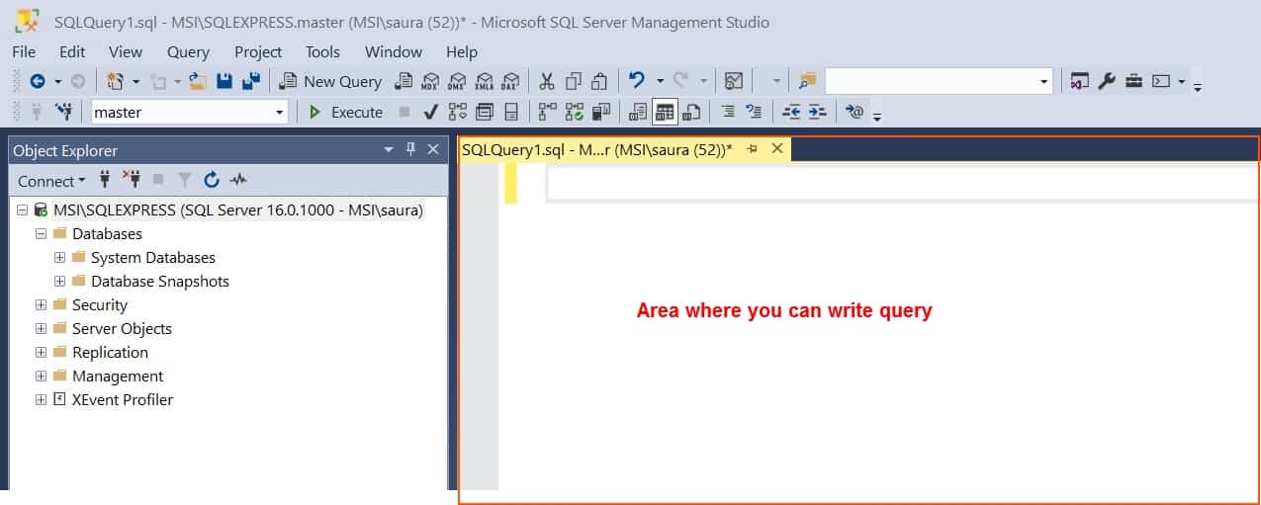Image resolution: width=1261 pixels, height=505 pixels.
Task: Click the Navigate Backward arrow icon
Action: (38, 81)
